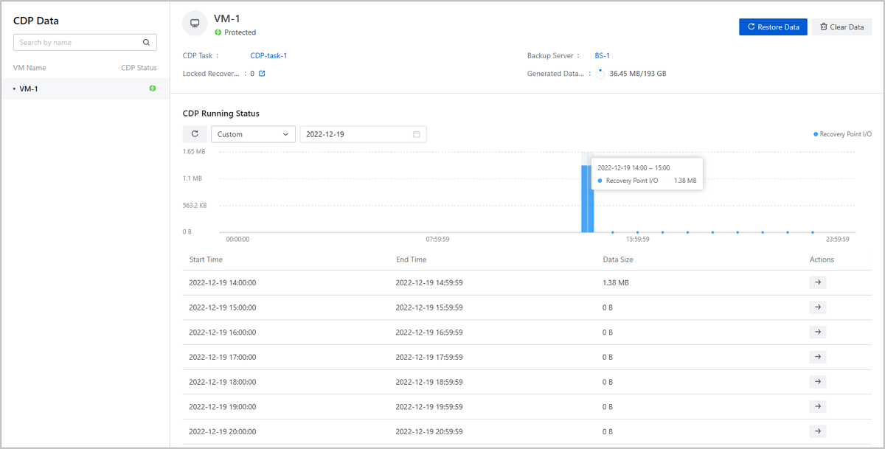Open the BS-1 backup server link
The image size is (885, 449).
point(603,55)
